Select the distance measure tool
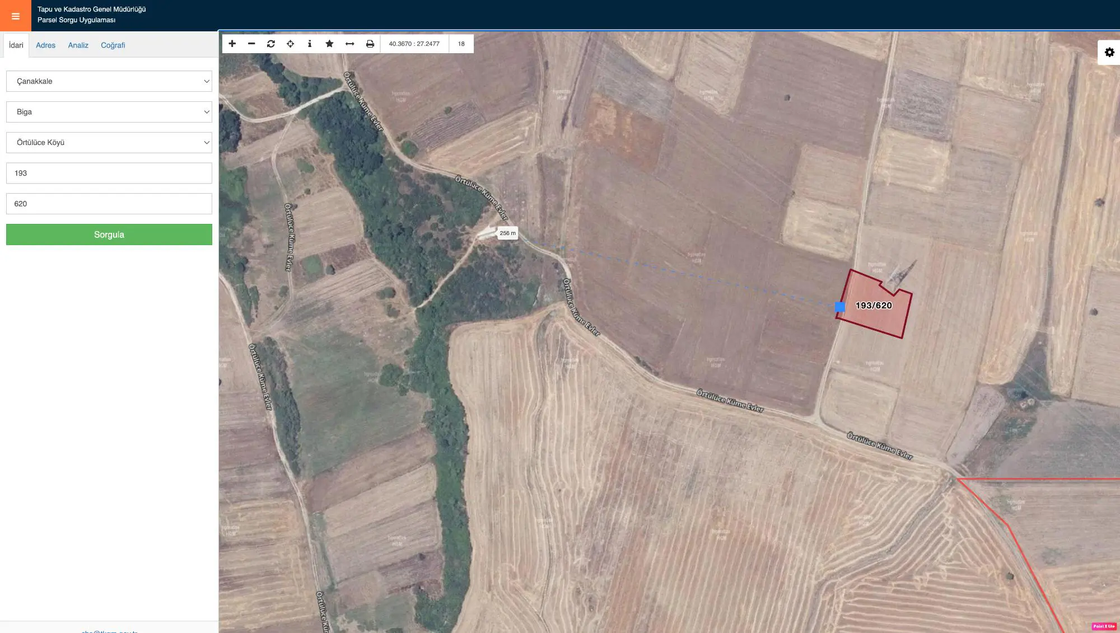Image resolution: width=1120 pixels, height=633 pixels. click(x=350, y=44)
